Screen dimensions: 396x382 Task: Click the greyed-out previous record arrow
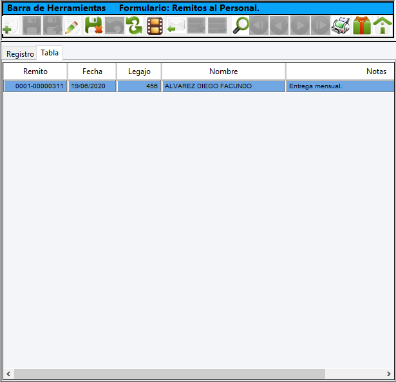tap(279, 26)
